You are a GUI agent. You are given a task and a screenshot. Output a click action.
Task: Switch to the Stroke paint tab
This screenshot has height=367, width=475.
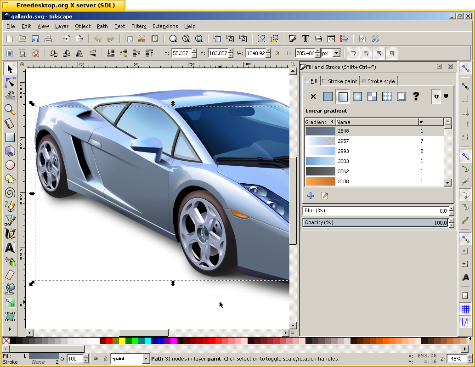(x=339, y=81)
